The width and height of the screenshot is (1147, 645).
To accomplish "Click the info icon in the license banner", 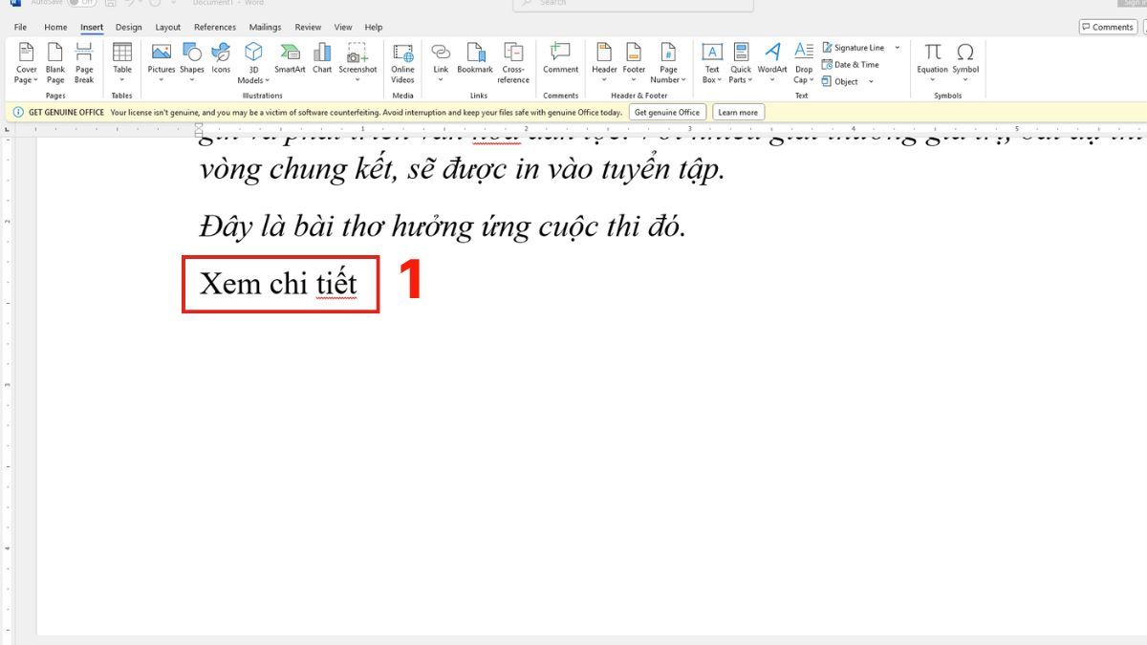I will [18, 112].
